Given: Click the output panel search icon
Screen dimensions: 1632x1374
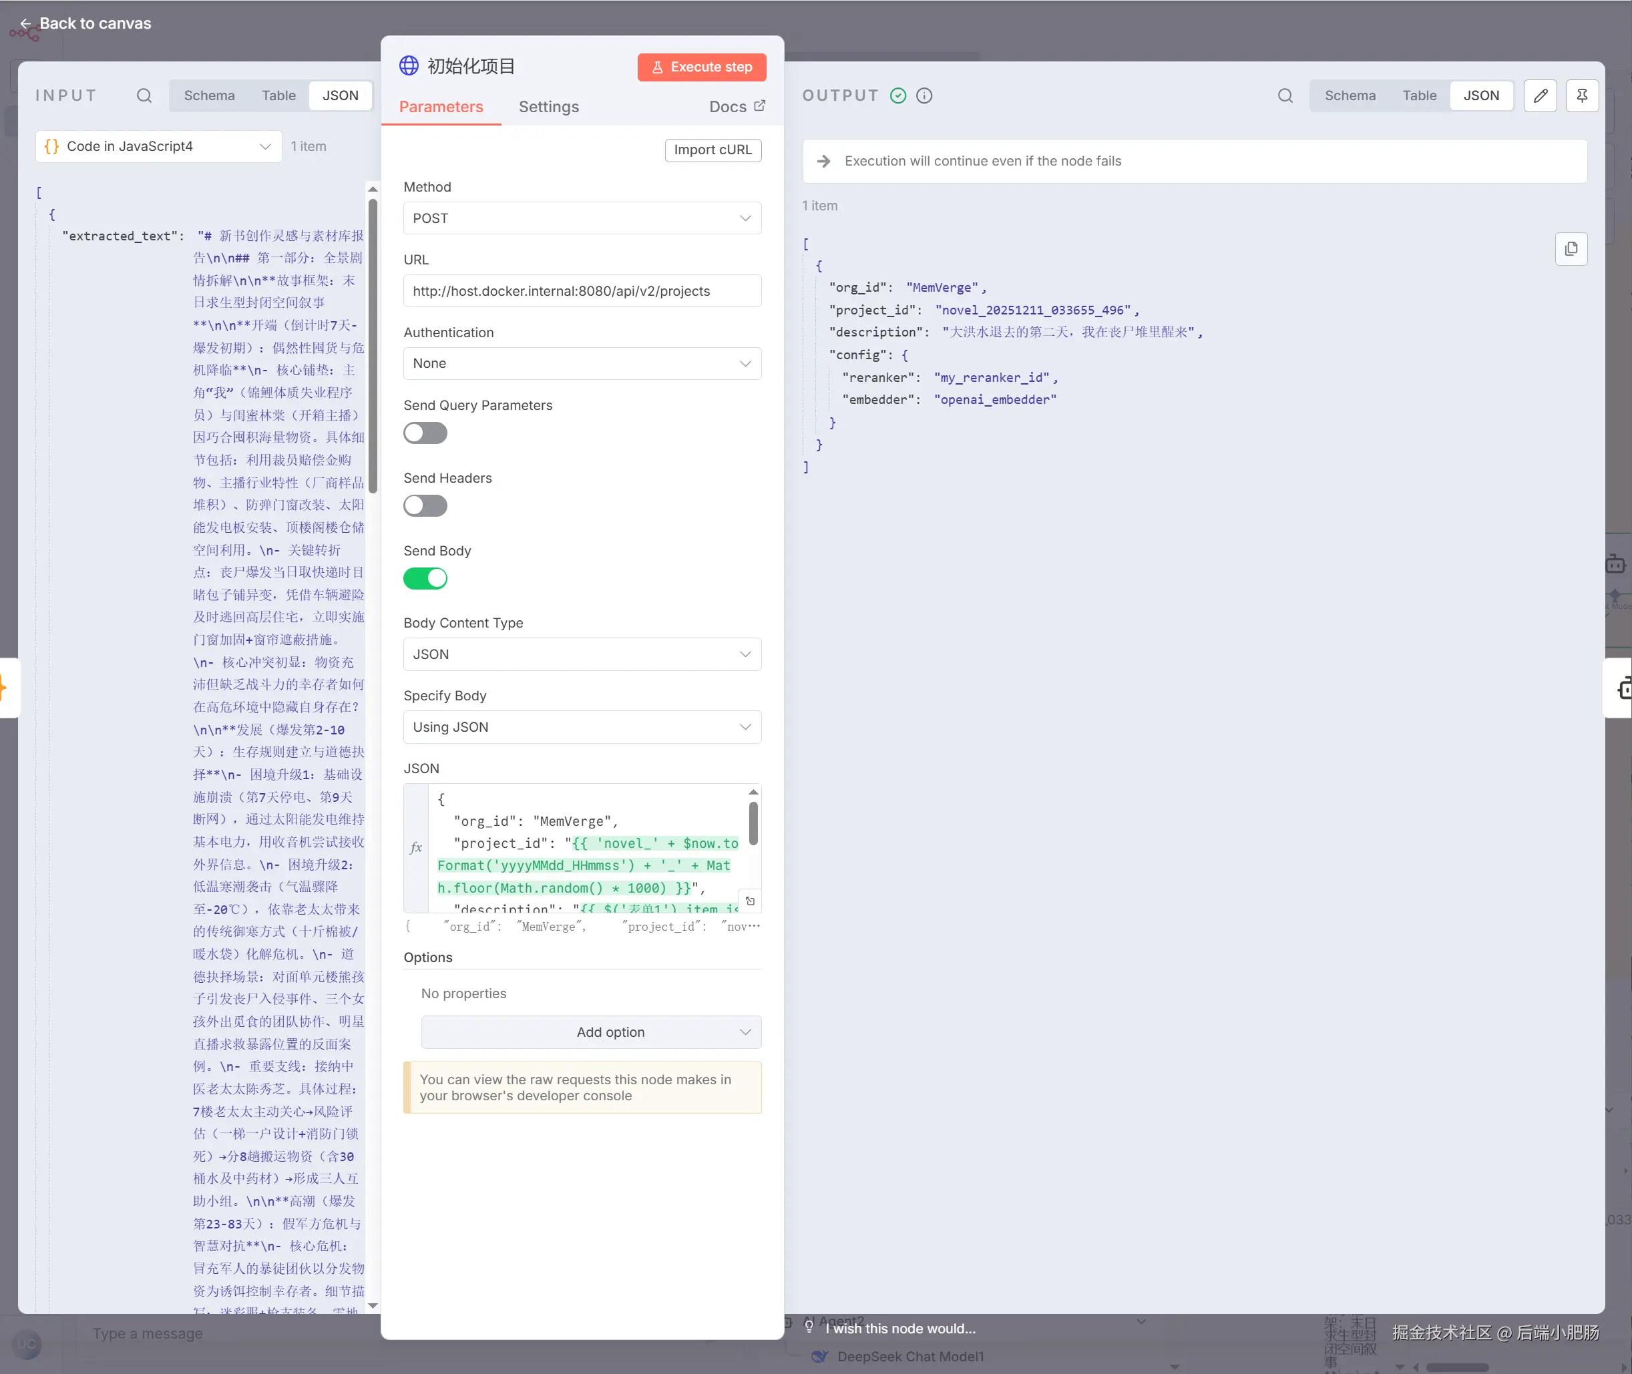Looking at the screenshot, I should coord(1285,96).
